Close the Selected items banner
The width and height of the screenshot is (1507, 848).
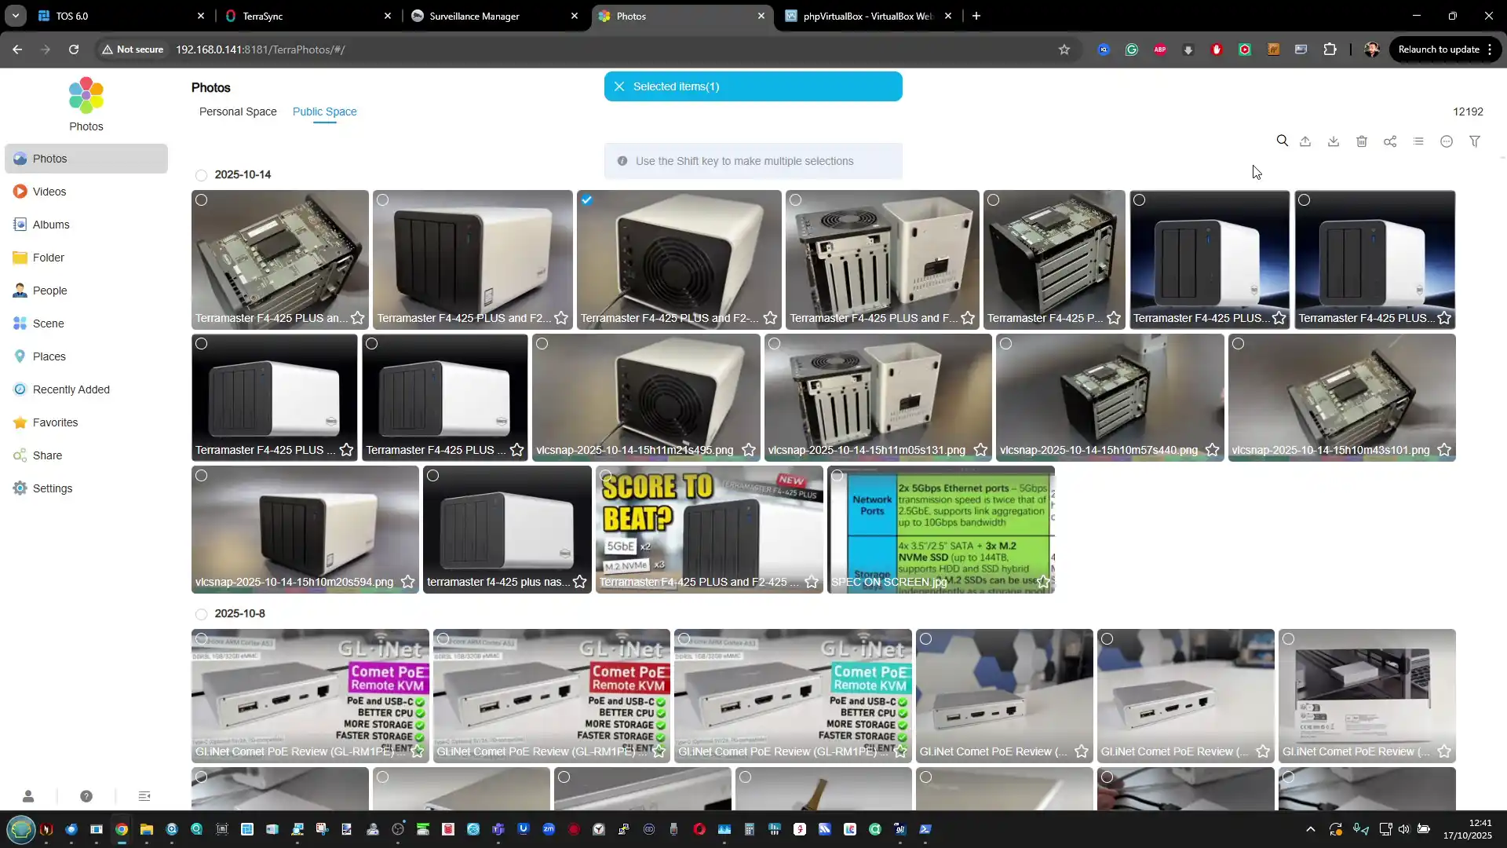[619, 86]
